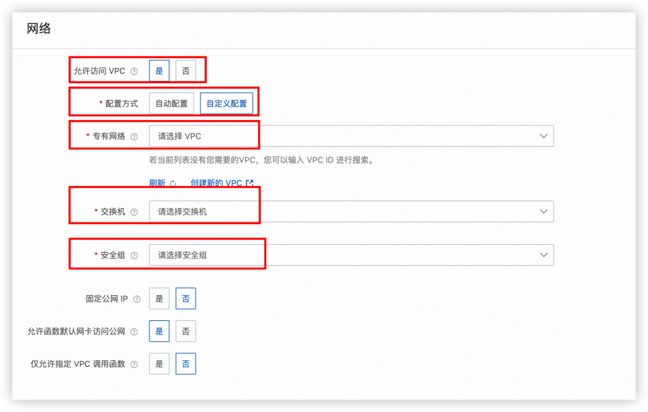Open help tooltip for 允许访问 VPC
The width and height of the screenshot is (648, 412).
(134, 71)
